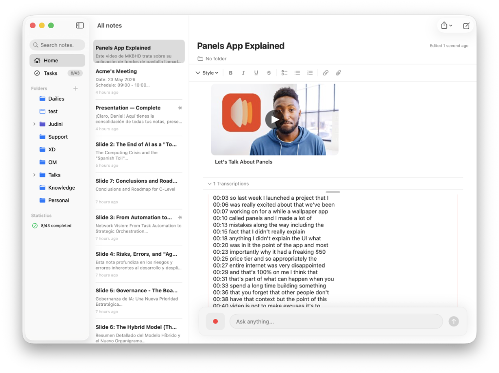Click the Tasks 8/43 count badge
499x373 pixels.
tap(75, 73)
